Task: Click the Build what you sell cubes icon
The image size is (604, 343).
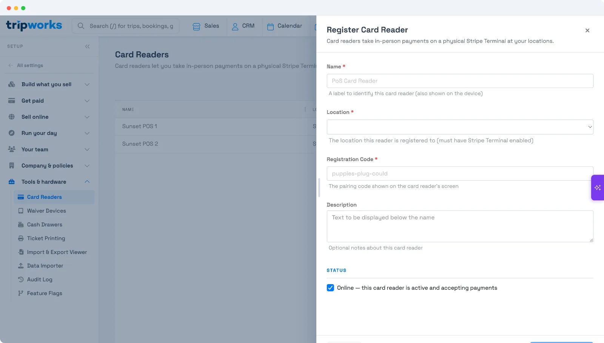Action: (x=12, y=85)
